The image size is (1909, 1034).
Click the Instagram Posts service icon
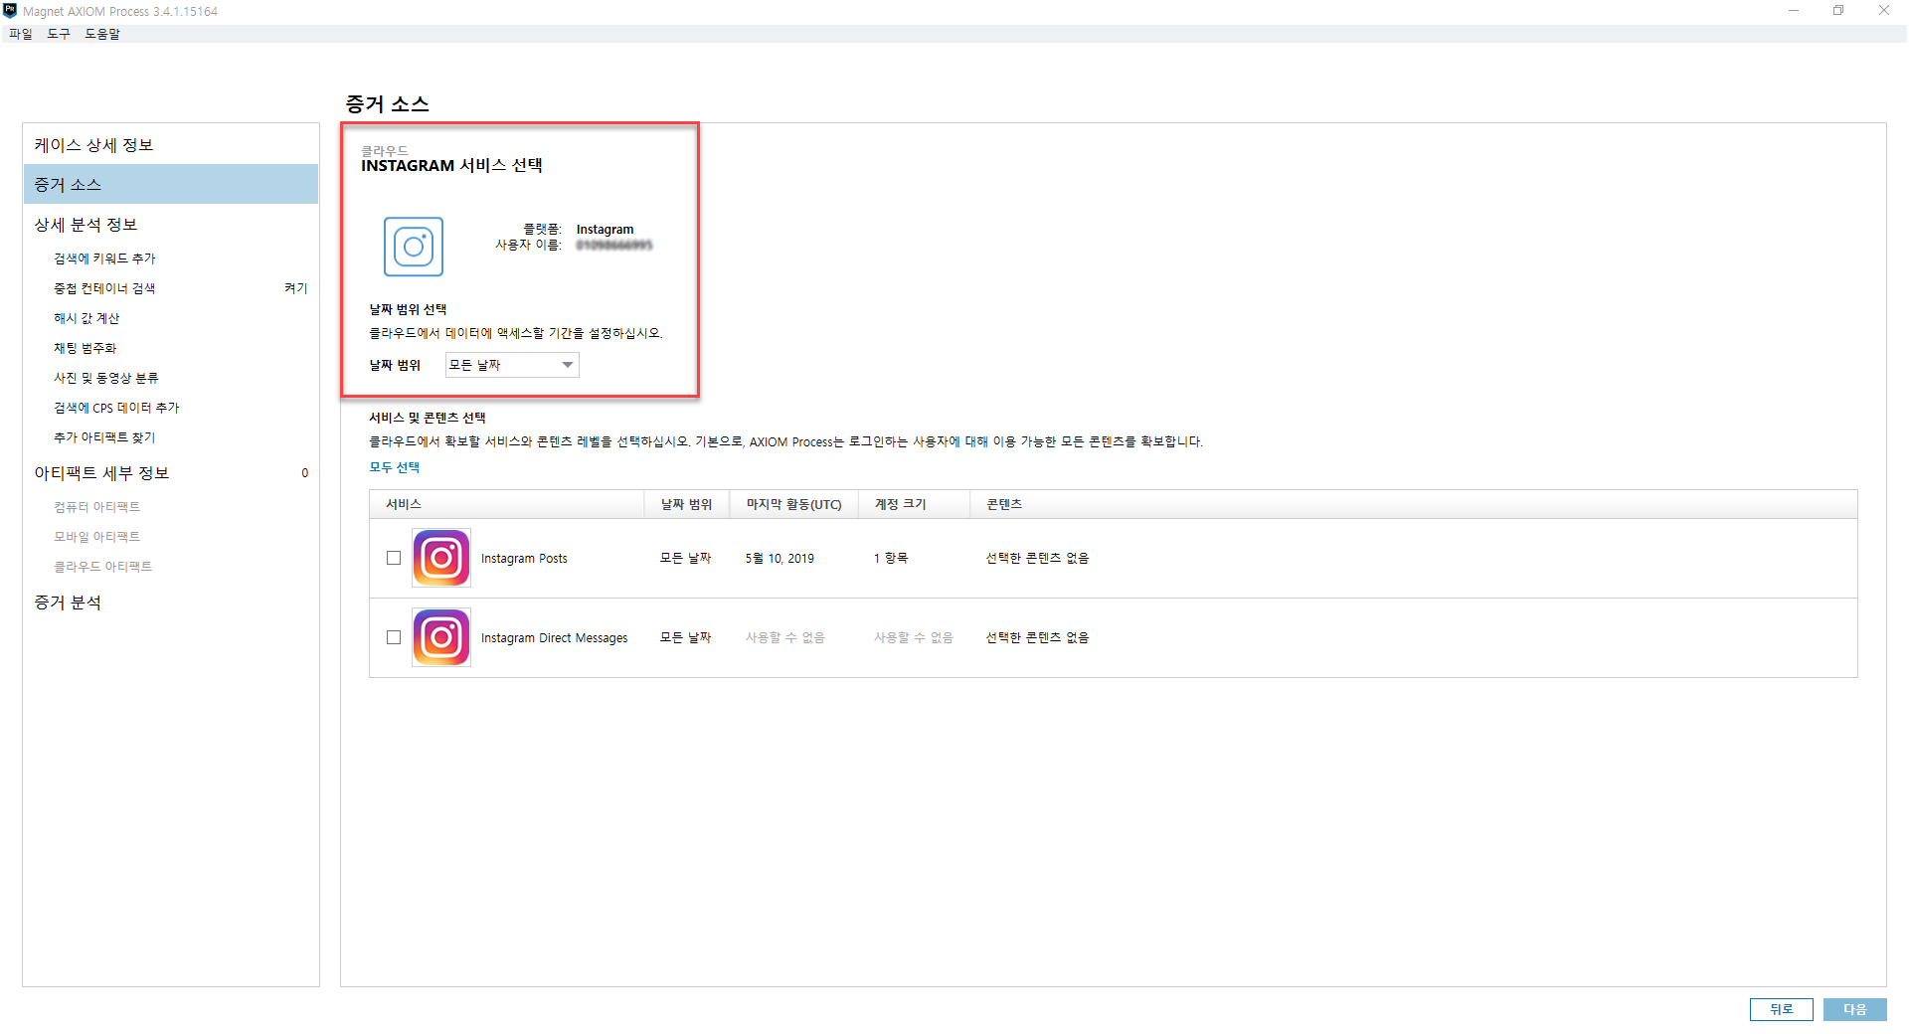tap(441, 558)
